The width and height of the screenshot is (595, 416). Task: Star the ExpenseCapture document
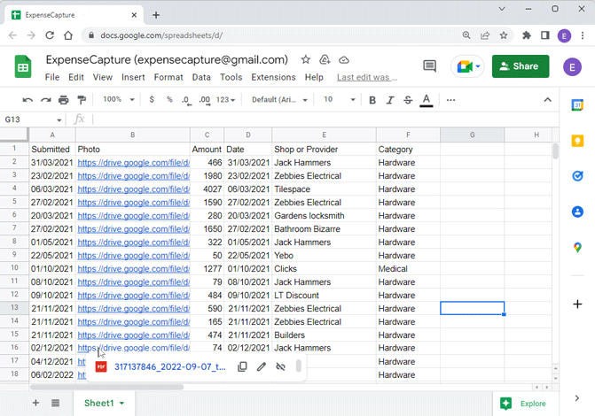[305, 60]
